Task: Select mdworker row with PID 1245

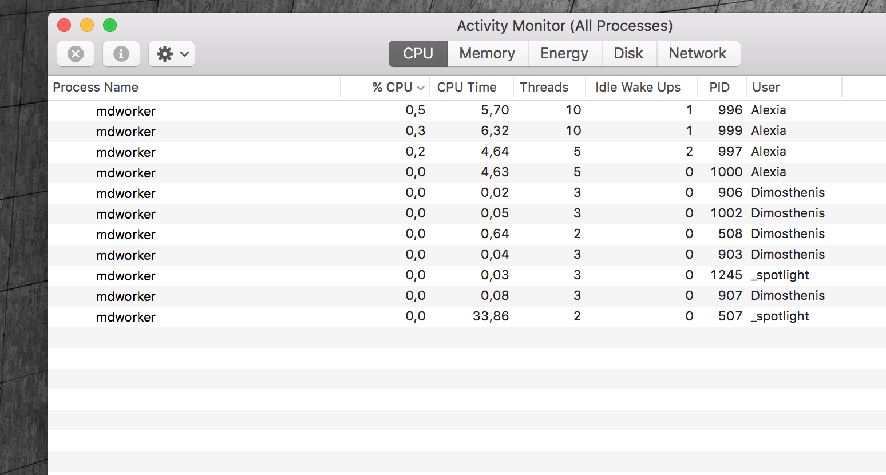Action: click(467, 276)
